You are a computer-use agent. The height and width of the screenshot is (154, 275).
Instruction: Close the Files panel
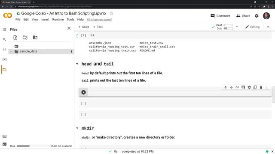[x=69, y=28]
